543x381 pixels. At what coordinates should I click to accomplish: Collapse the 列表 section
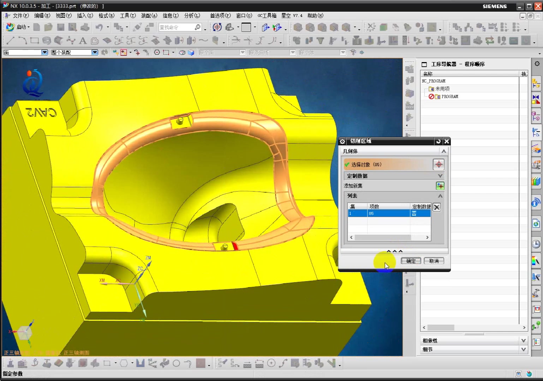click(440, 196)
